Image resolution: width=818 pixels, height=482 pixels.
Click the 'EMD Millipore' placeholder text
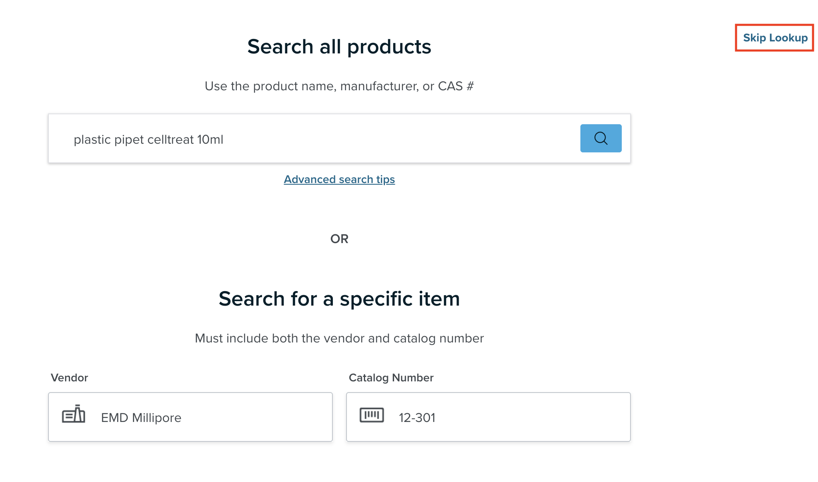(x=141, y=417)
